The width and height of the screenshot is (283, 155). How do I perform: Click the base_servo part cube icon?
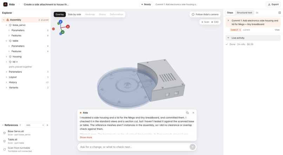pyautogui.click(x=10, y=25)
